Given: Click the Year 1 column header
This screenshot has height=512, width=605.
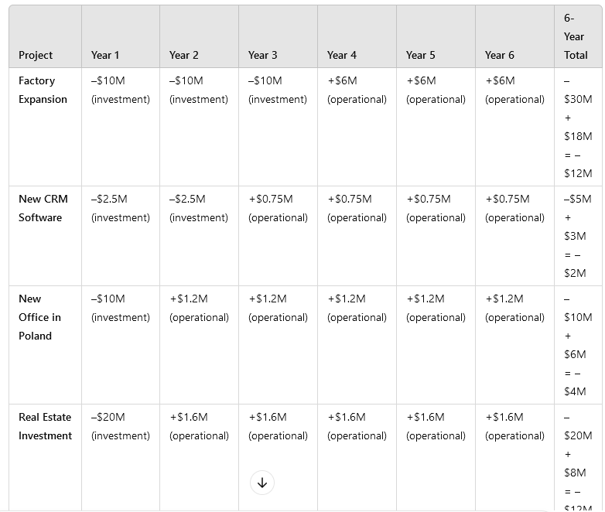Looking at the screenshot, I should click(x=105, y=55).
